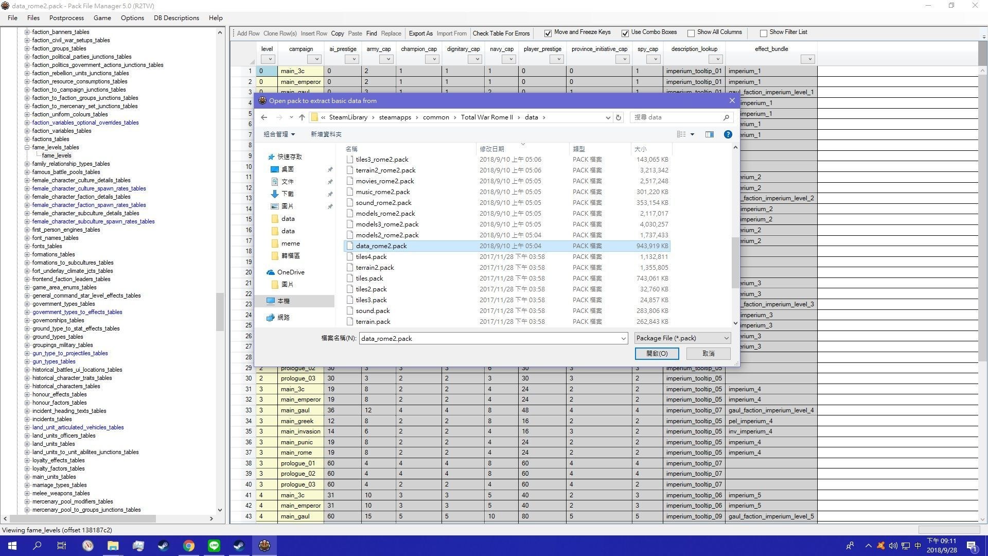
Task: Click the Pack File Manager taskbar icon
Action: pos(264,545)
